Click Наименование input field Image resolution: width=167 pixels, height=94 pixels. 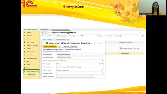point(80,67)
